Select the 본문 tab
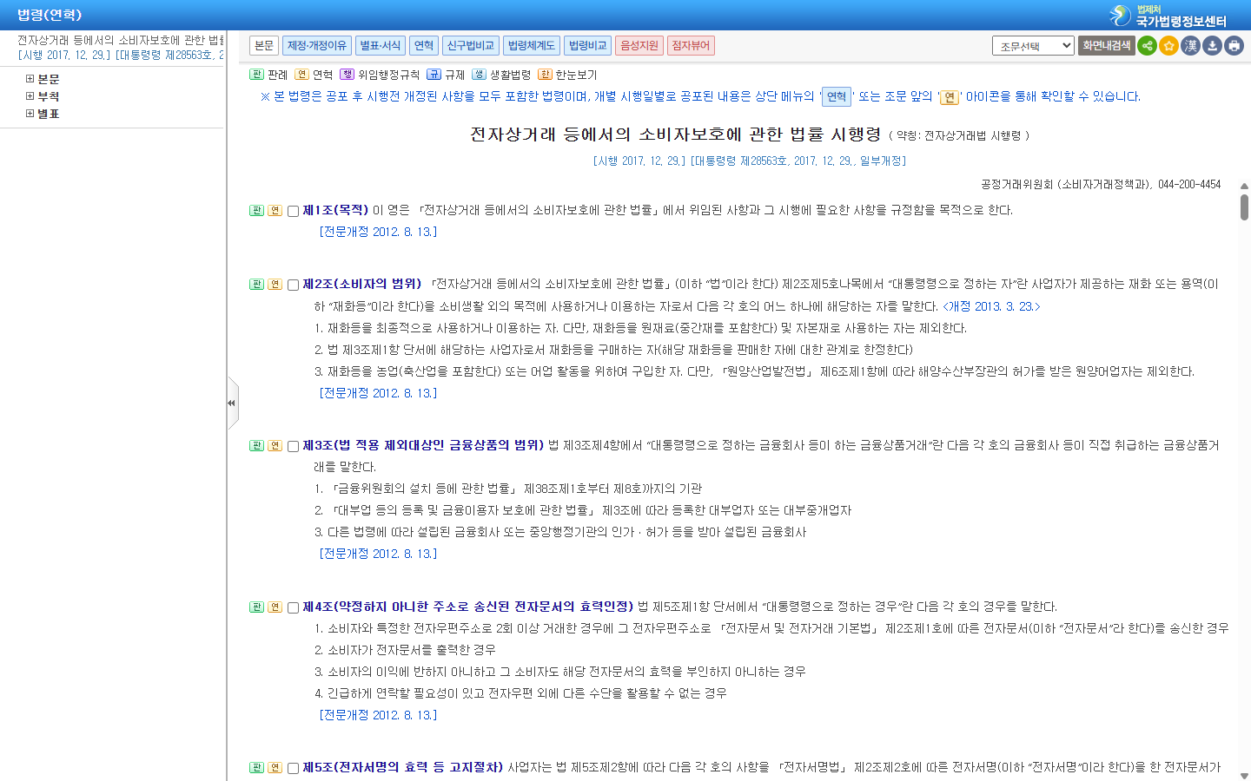The width and height of the screenshot is (1251, 781). click(x=264, y=45)
